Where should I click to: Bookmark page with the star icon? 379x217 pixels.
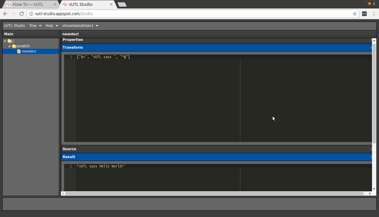click(x=355, y=14)
